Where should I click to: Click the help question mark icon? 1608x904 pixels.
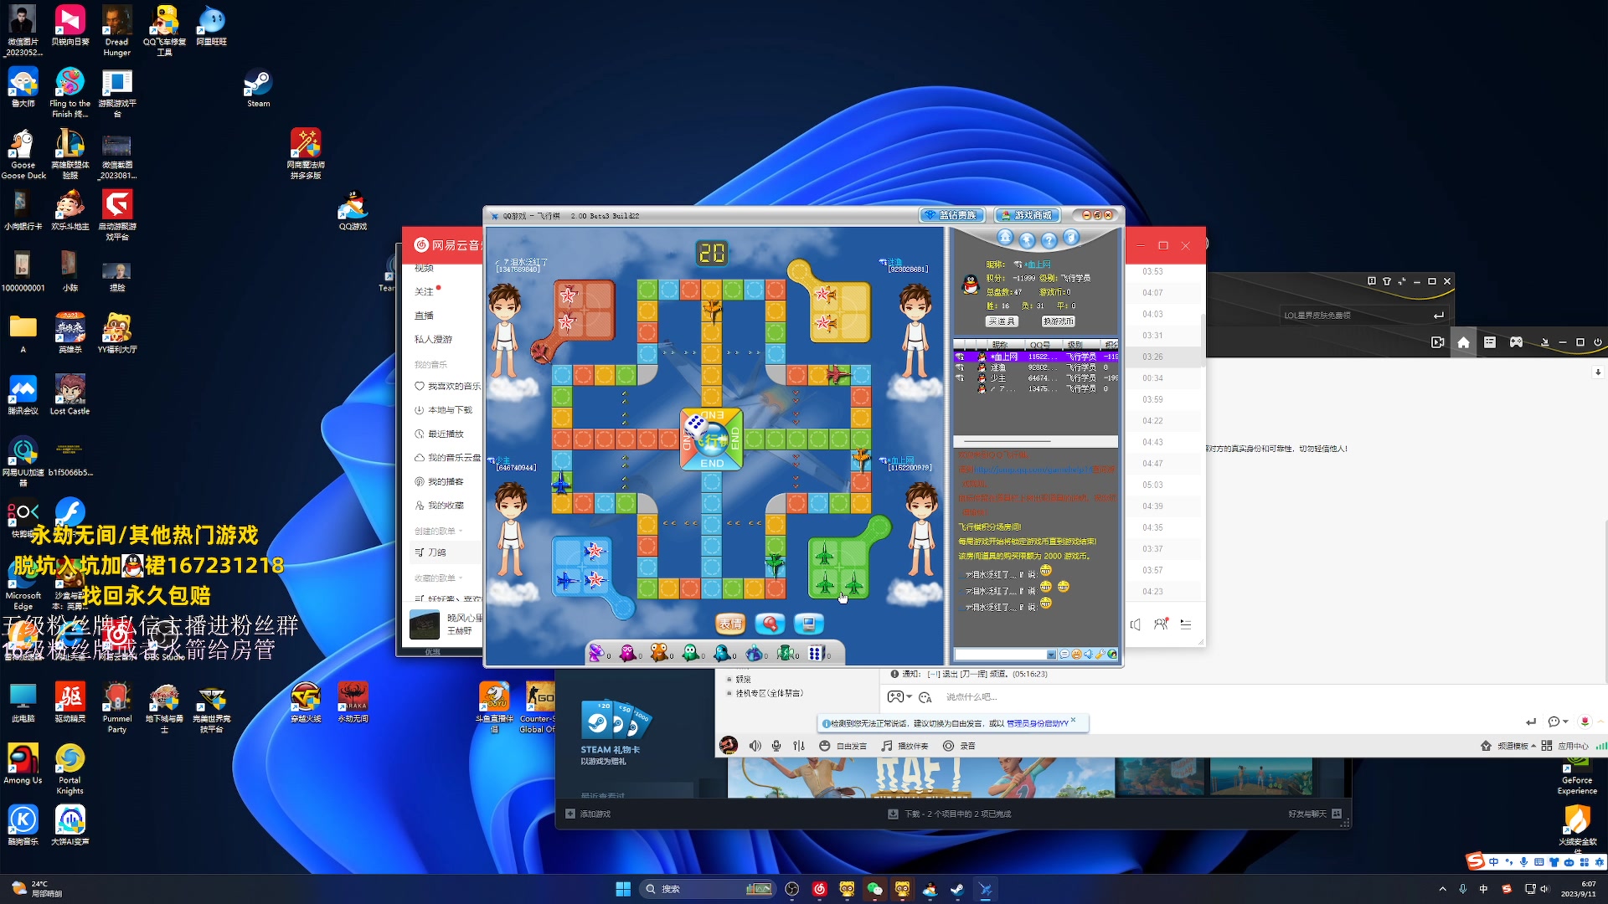[x=1049, y=241]
